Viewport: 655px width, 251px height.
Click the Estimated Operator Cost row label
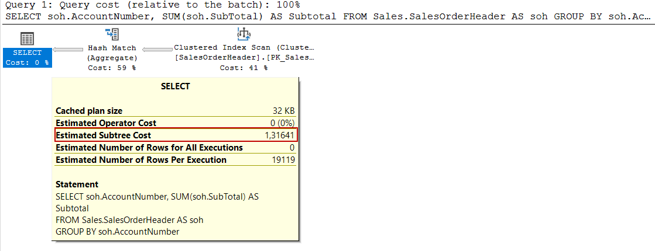pos(105,123)
